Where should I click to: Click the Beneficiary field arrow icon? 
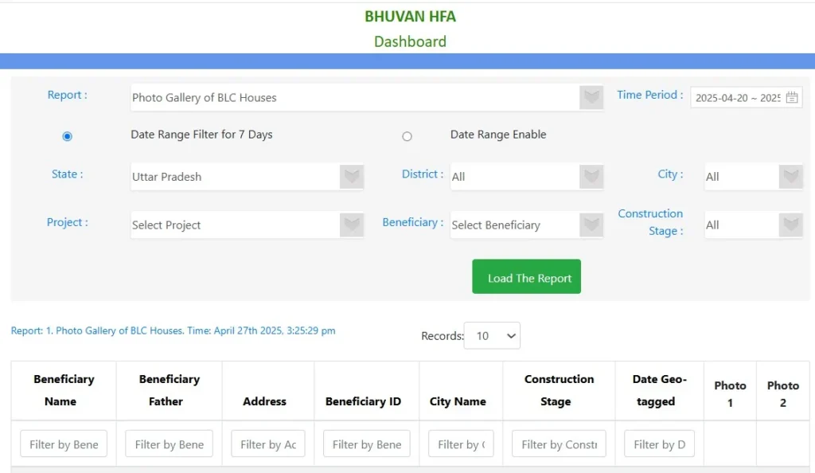(x=591, y=225)
